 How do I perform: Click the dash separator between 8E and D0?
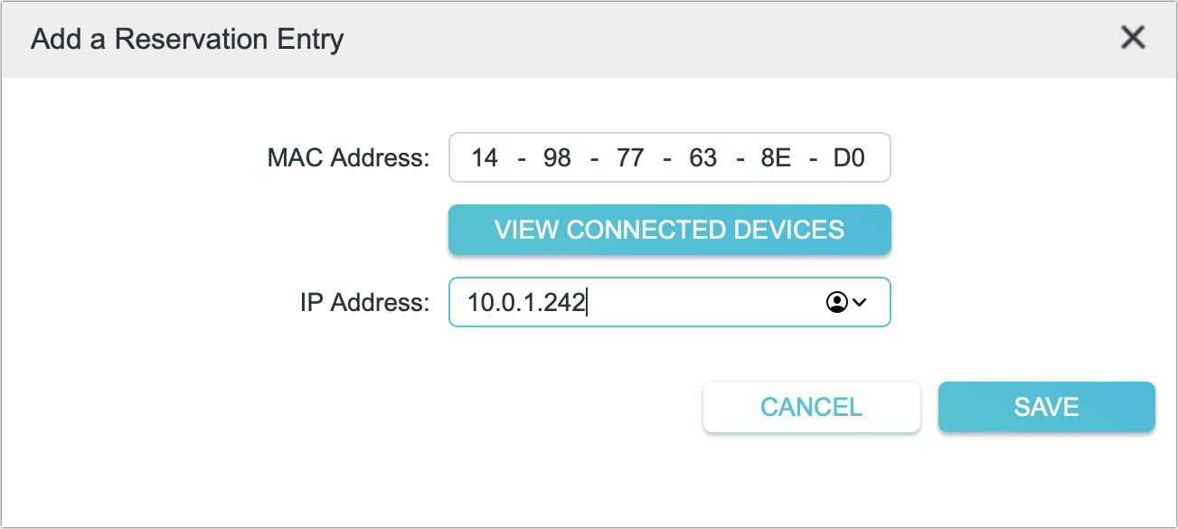(x=813, y=158)
